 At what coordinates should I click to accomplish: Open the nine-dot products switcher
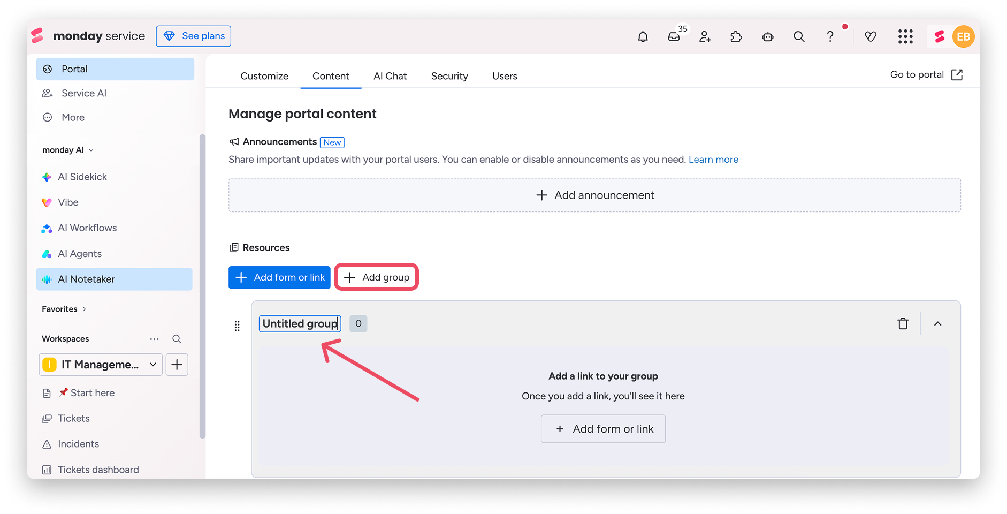tap(905, 36)
